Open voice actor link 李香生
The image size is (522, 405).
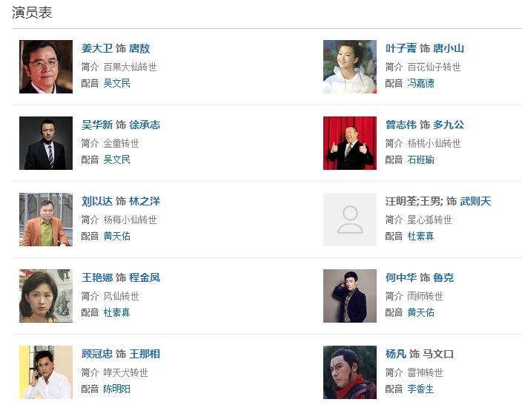(420, 389)
